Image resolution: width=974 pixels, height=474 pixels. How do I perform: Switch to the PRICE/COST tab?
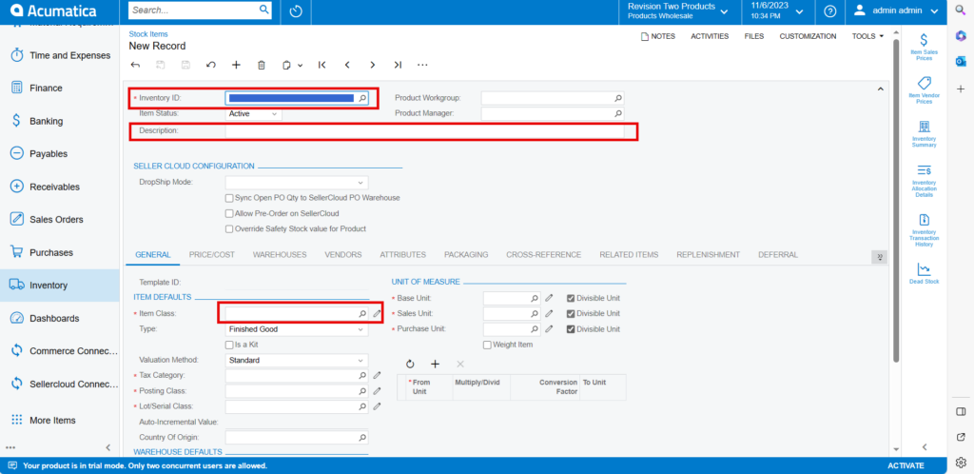tap(212, 255)
